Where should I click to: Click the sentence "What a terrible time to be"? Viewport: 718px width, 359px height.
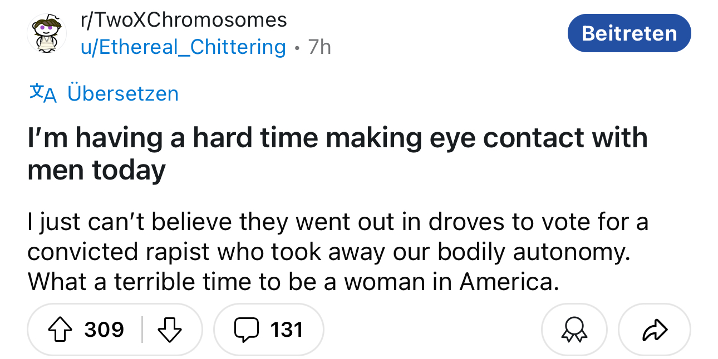(x=292, y=281)
